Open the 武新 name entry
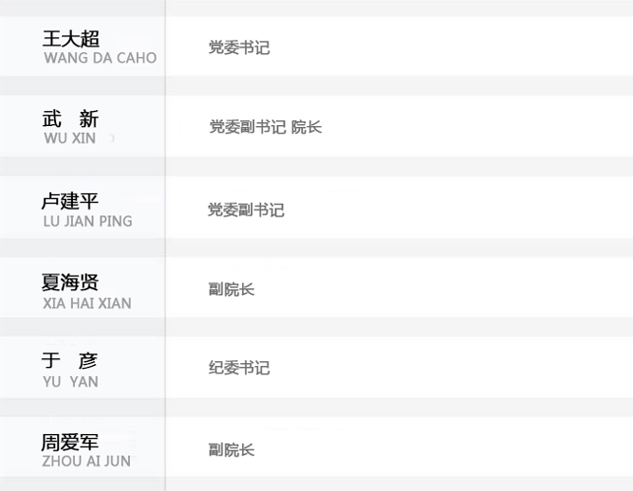Viewport: 633px width, 491px height. pos(70,119)
